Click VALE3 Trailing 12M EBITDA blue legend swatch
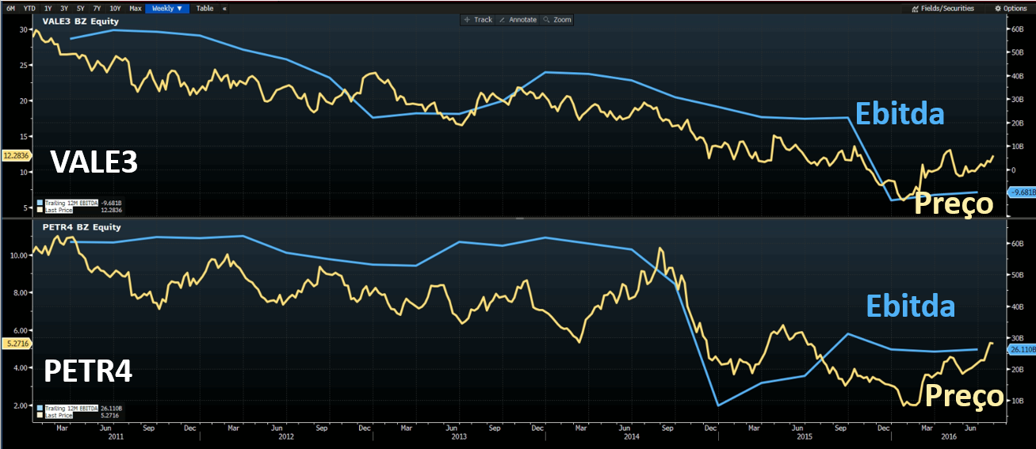This screenshot has height=449, width=1036. [40, 203]
